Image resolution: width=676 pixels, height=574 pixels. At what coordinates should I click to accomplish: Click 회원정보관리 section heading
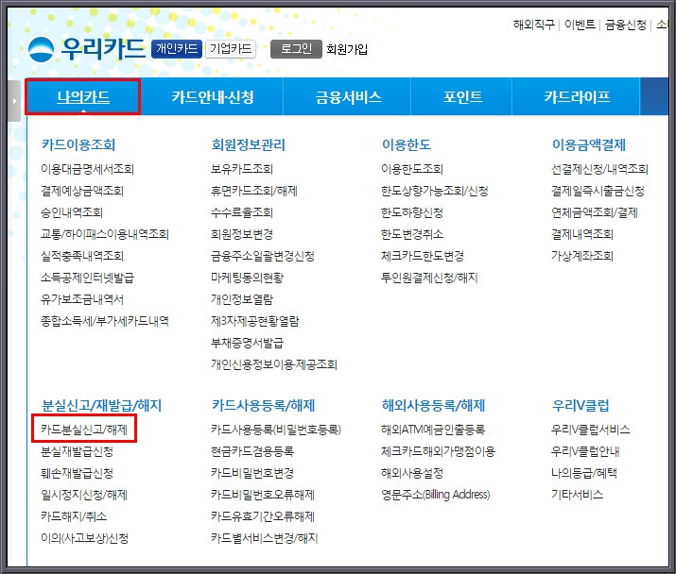pos(249,144)
